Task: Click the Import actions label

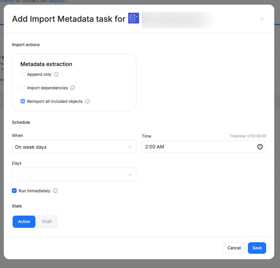Action: 26,45
